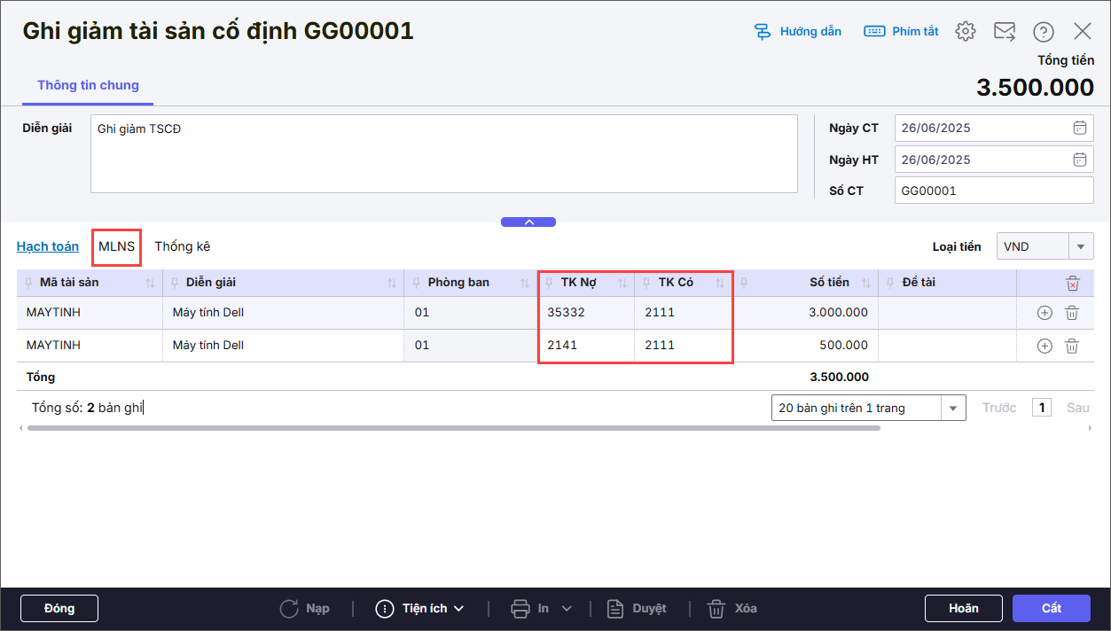Open the help question mark icon
1111x631 pixels.
pyautogui.click(x=1043, y=32)
